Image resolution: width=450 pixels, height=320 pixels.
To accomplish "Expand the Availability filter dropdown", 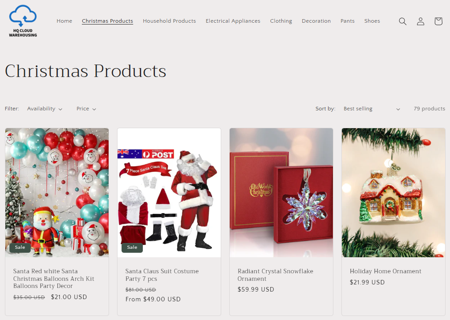I will (45, 109).
